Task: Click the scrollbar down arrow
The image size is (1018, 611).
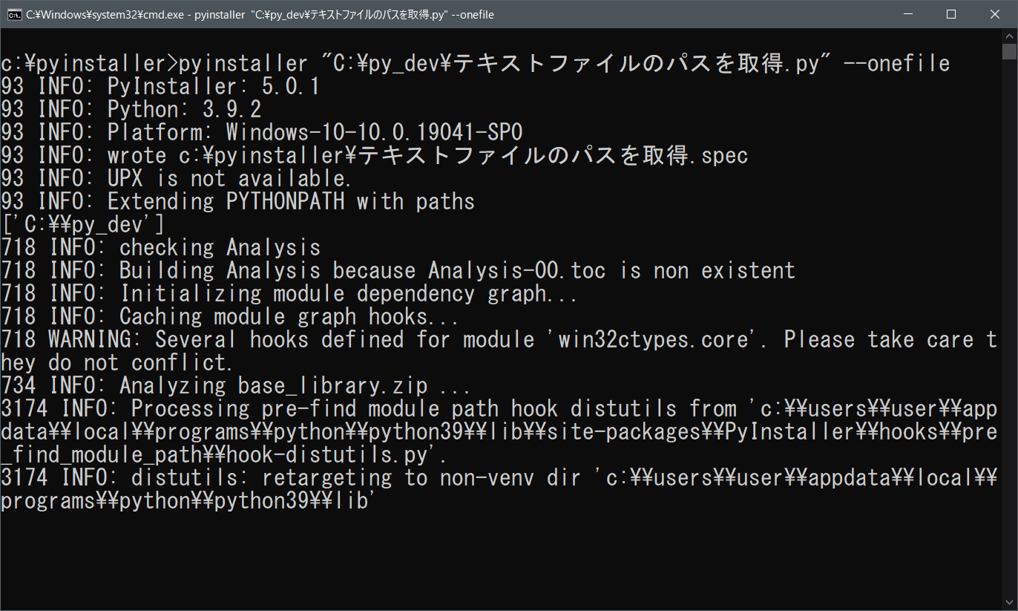Action: click(x=1009, y=603)
